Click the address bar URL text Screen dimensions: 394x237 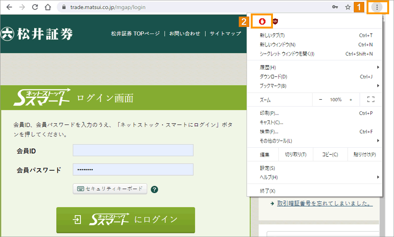coord(108,7)
